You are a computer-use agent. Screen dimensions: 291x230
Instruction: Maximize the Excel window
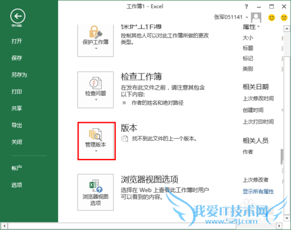coord(272,6)
